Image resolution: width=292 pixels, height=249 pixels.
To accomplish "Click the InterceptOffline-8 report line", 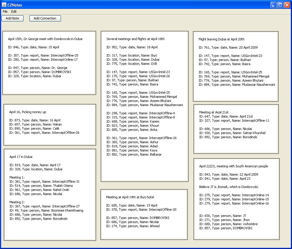I will pos(141,117).
